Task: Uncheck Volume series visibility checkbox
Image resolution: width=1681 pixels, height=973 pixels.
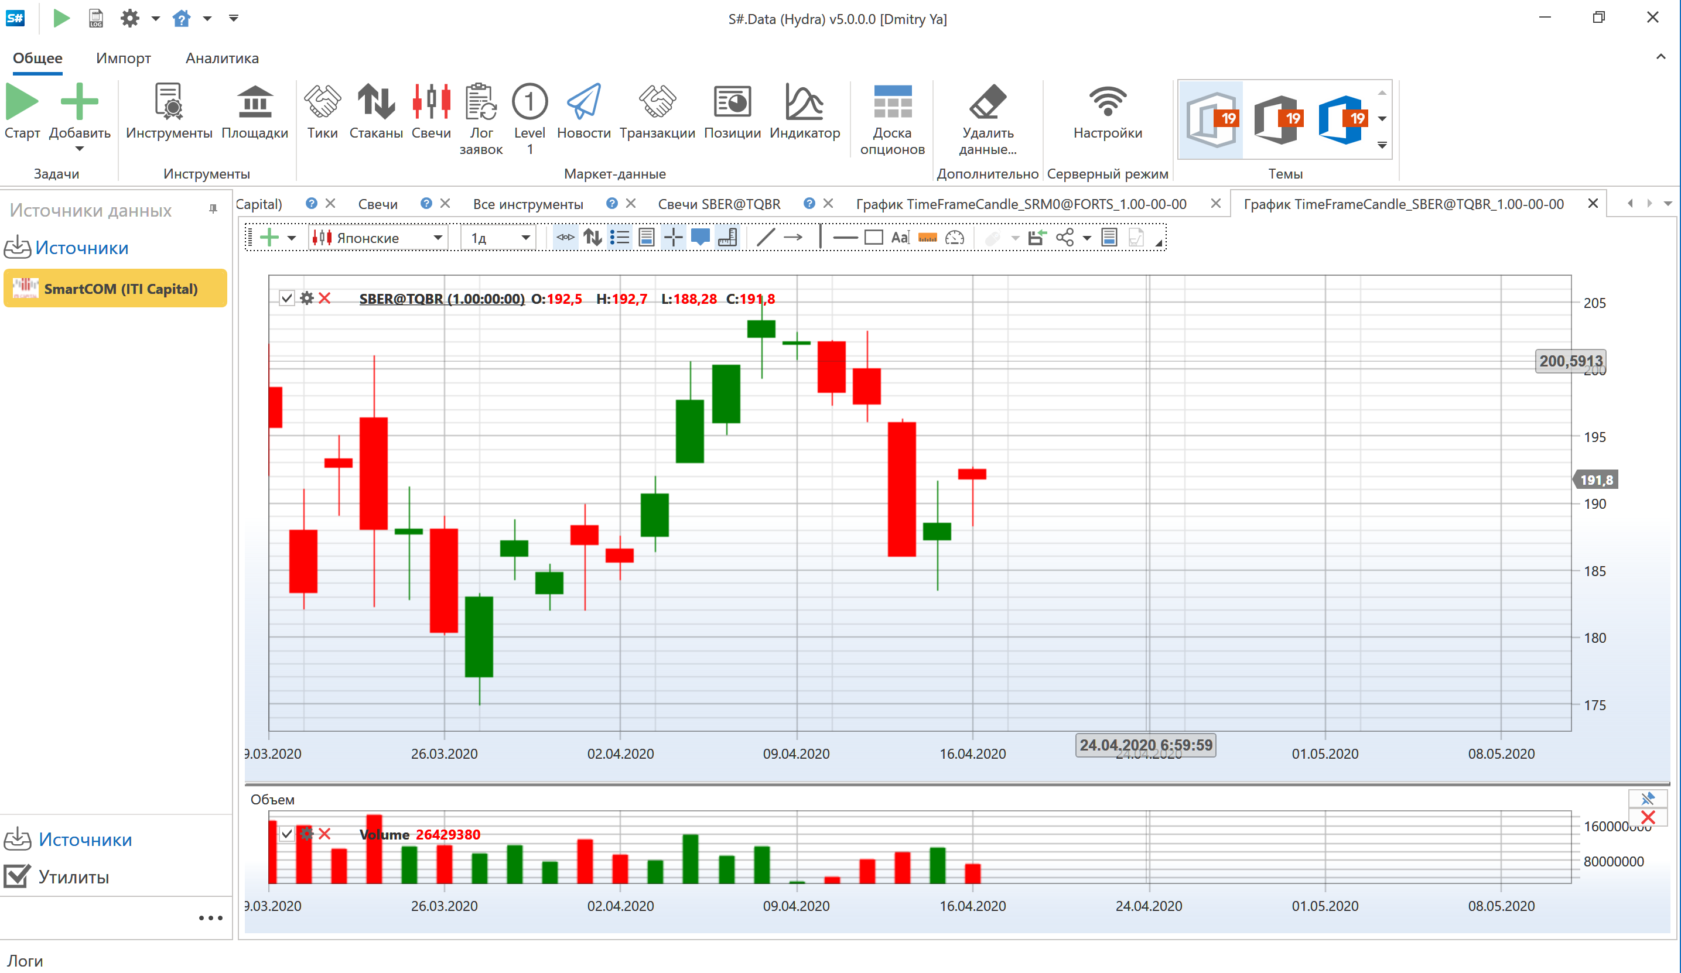Action: (287, 834)
